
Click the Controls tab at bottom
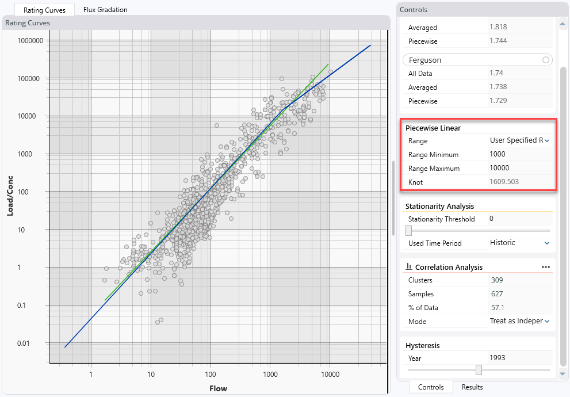point(430,387)
